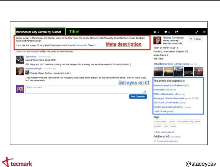Select the highlighted third thumbnail
Screen dimensions: 220x167
pos(178,71)
